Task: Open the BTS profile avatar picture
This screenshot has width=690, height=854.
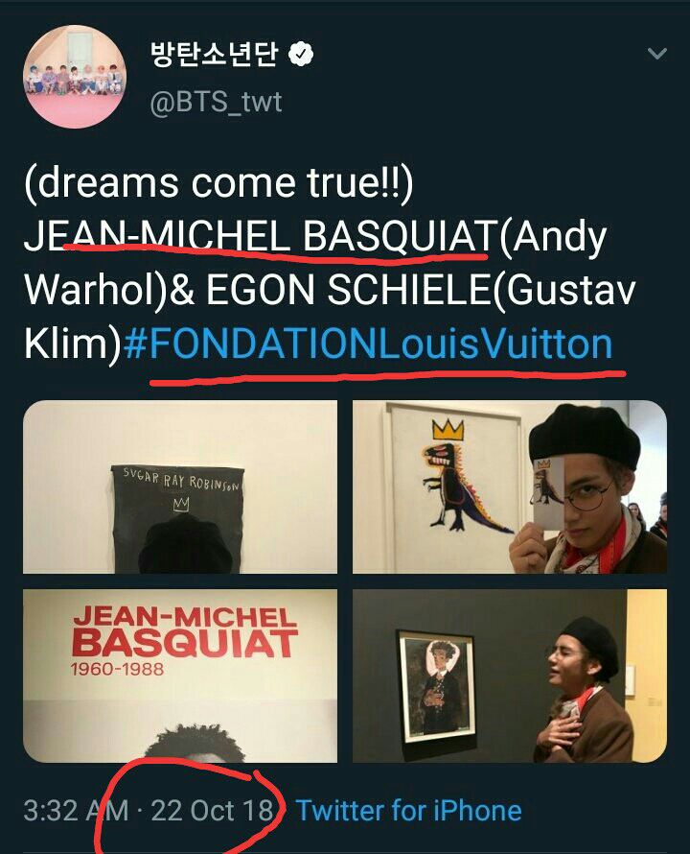Action: 75,76
